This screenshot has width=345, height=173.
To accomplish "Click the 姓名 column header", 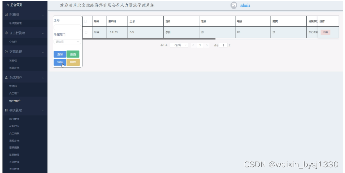I will click(x=181, y=21).
